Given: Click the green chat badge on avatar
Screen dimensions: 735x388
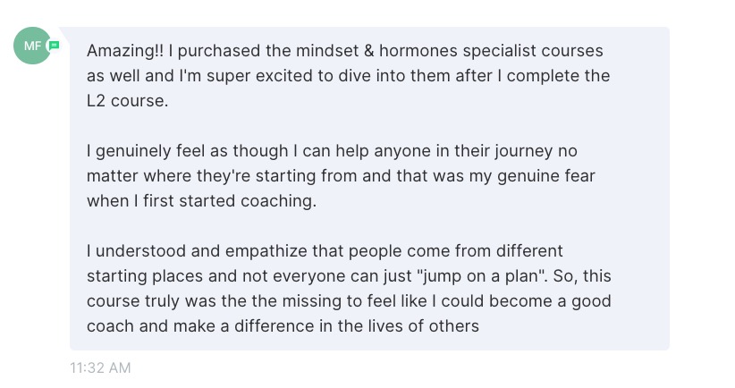Looking at the screenshot, I should 55,44.
